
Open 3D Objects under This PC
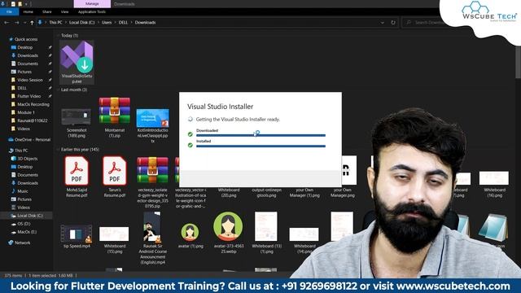[27, 159]
